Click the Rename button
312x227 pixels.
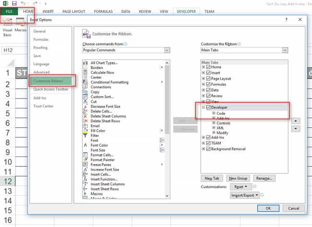pos(264,178)
